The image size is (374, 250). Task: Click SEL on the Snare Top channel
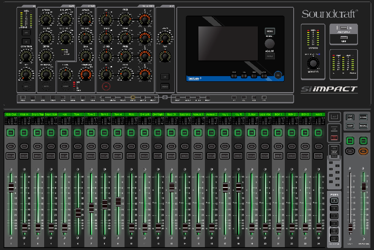tap(37, 146)
